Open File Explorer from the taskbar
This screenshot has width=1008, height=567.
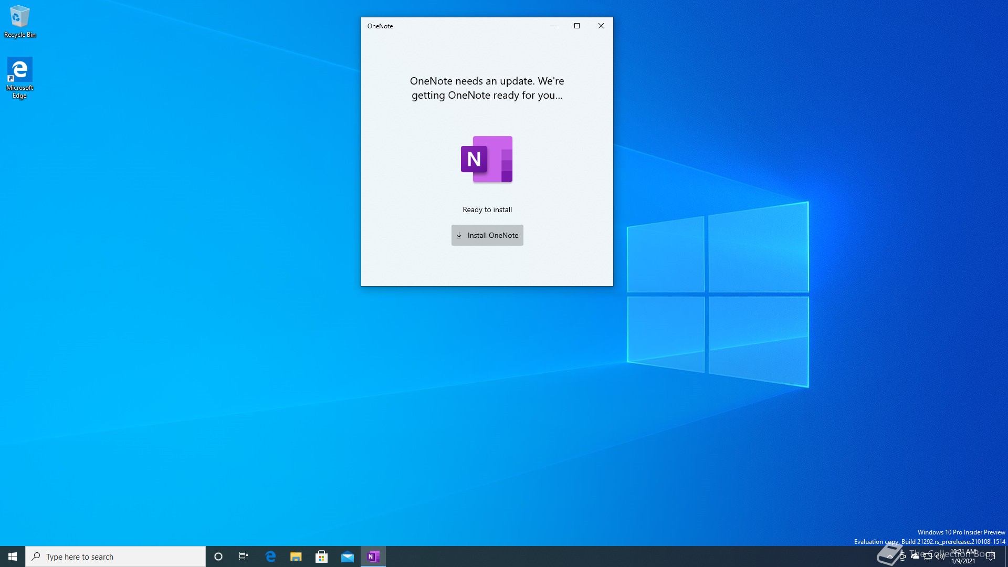click(296, 556)
